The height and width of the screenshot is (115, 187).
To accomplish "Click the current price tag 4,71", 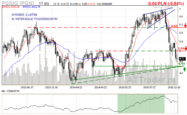I will (182, 59).
